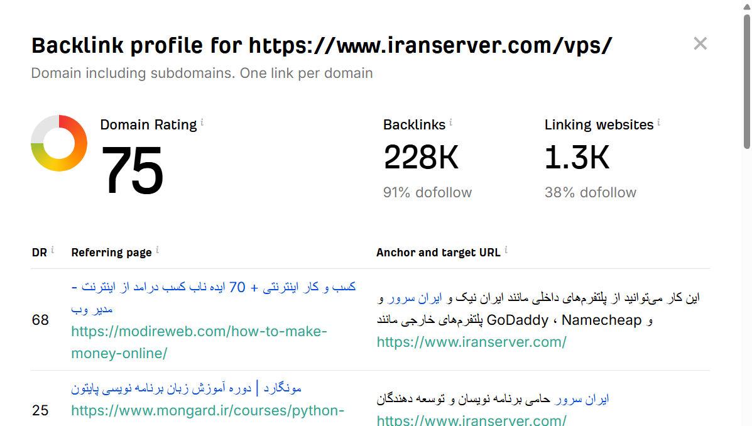The image size is (752, 426).
Task: Click the first https://www.iranserver.com/ target URL
Action: pyautogui.click(x=471, y=342)
